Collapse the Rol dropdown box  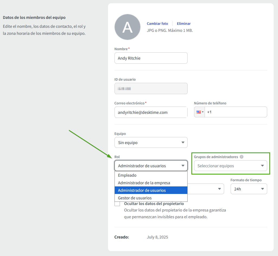click(x=151, y=166)
